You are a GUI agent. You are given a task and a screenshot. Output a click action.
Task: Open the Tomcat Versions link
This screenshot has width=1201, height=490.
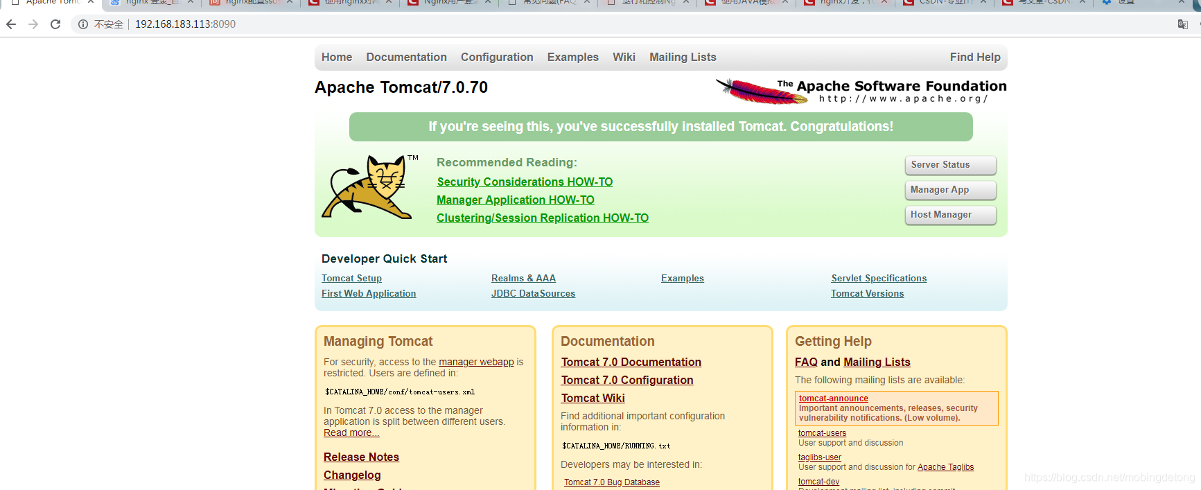click(868, 293)
